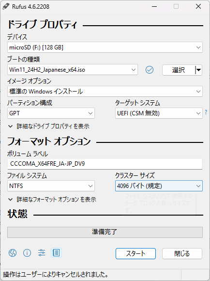
Task: Click the クラスター サイズ label
Action: pos(135,175)
